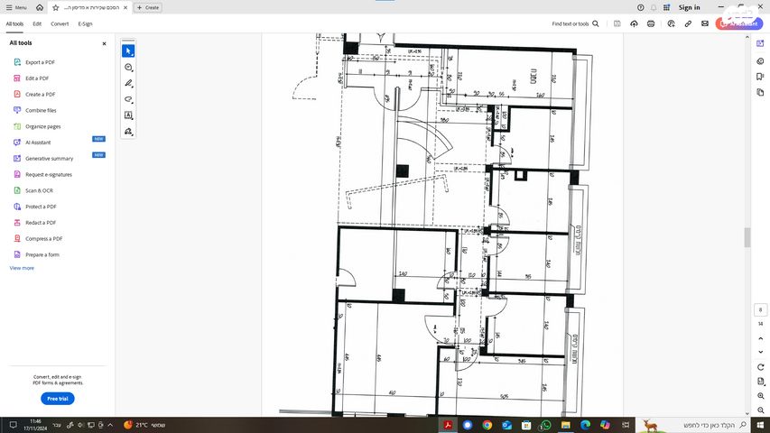Click the add comment tool

click(128, 67)
